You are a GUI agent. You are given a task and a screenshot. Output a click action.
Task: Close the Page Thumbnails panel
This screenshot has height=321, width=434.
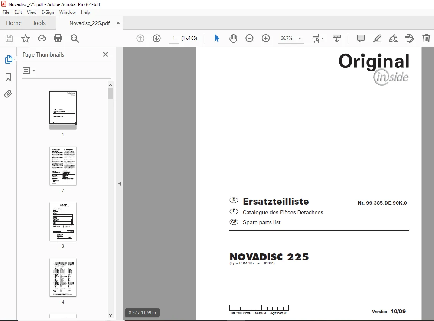[105, 54]
